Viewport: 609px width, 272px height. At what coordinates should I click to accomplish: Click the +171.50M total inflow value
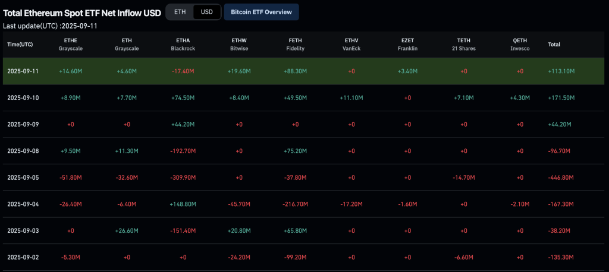pos(561,98)
